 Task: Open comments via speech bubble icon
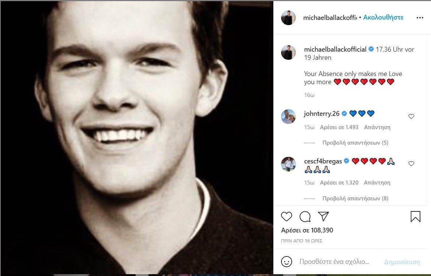(305, 216)
